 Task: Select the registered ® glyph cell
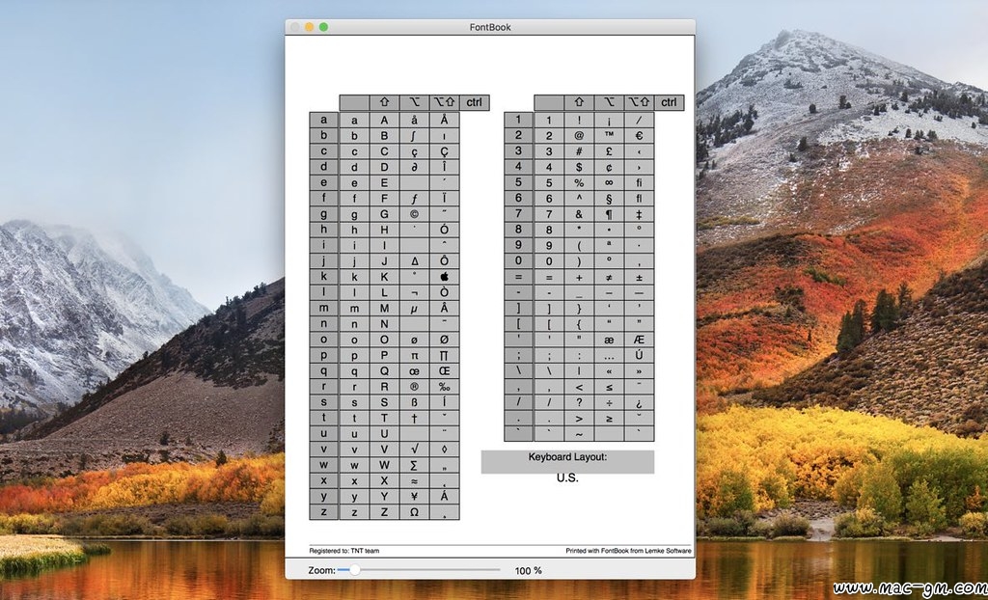coord(415,387)
